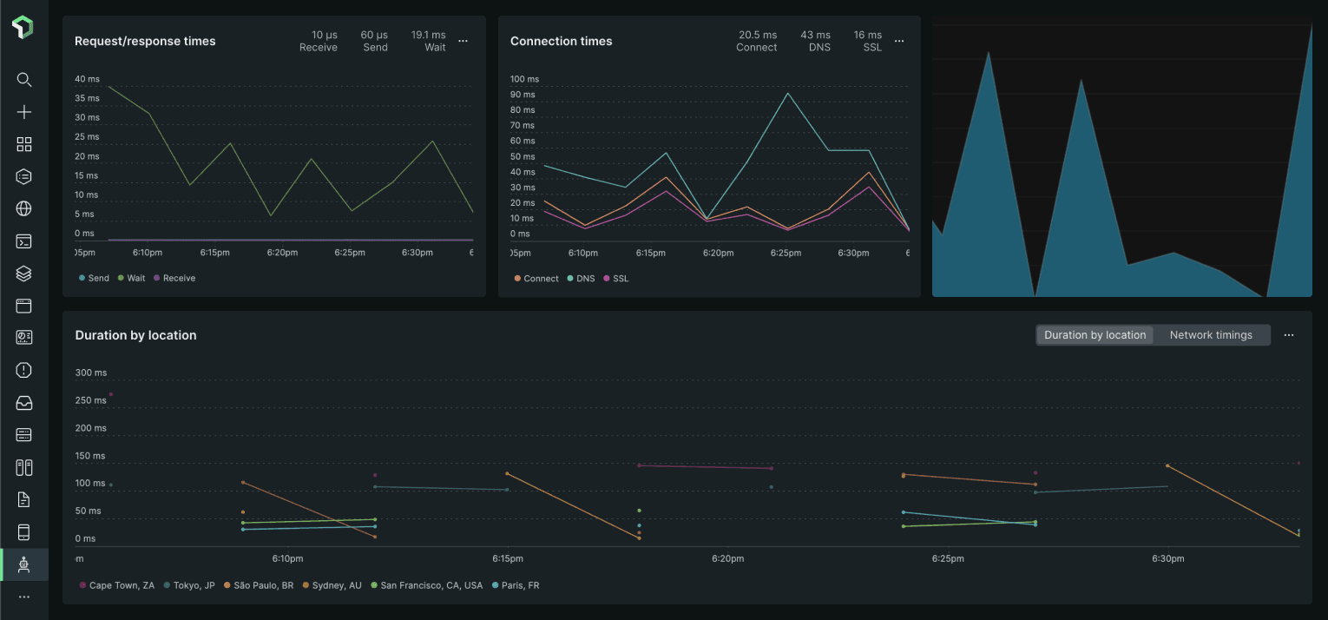Open the alert exclamation icon in the sidebar
Screen dimensions: 1328x620
[24, 370]
